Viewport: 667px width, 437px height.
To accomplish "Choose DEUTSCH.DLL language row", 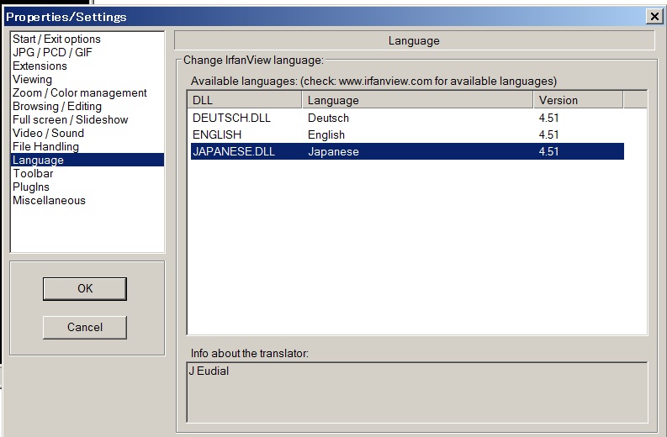I will tap(231, 118).
